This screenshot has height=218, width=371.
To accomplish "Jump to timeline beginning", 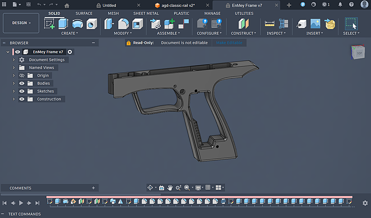I will click(x=5, y=203).
